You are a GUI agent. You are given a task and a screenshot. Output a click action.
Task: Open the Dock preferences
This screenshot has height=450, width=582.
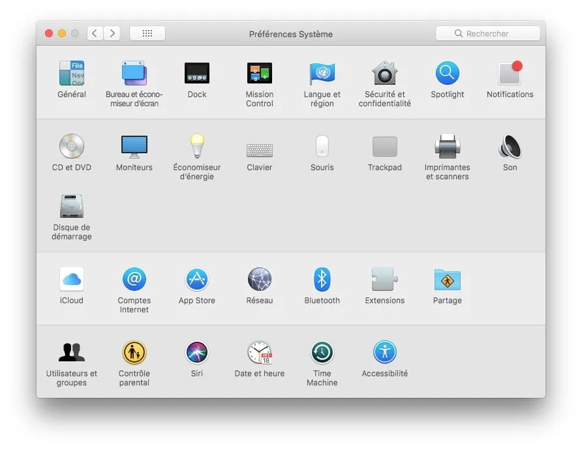[x=197, y=73]
